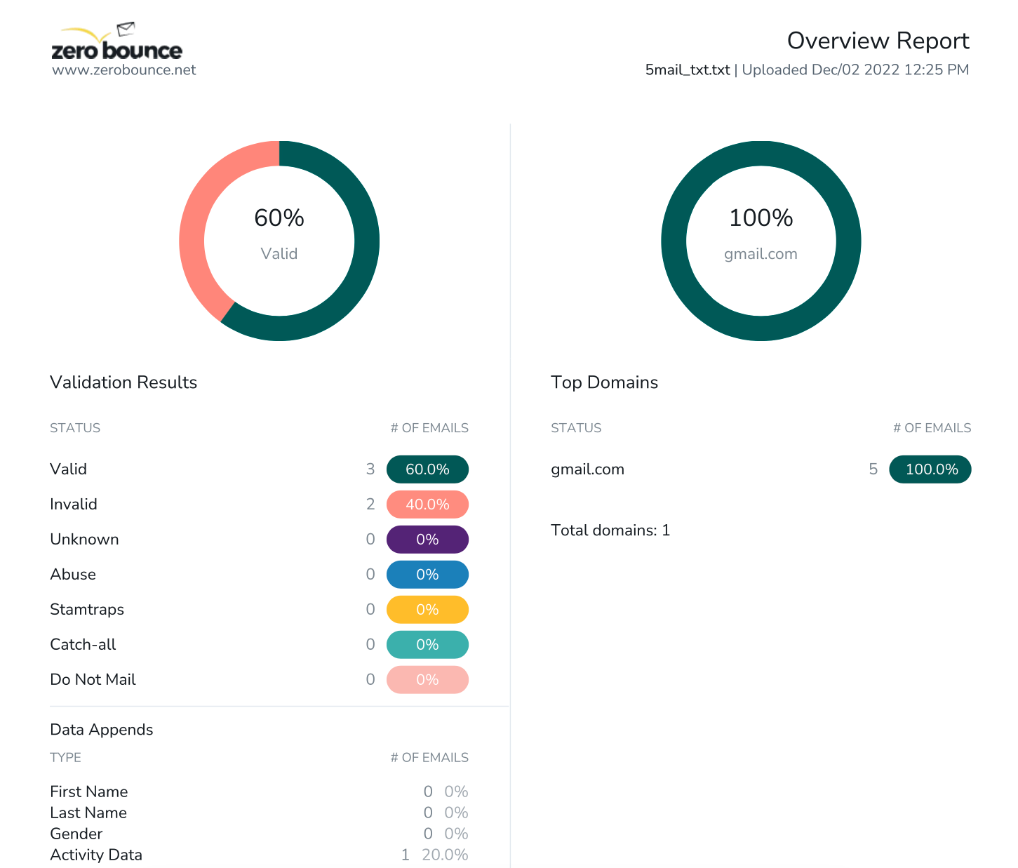This screenshot has height=868, width=1018.
Task: Open the www.zerobounce.net link
Action: 125,69
